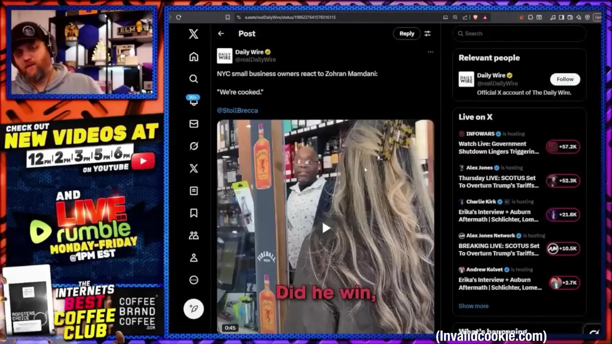Open the @StollBrecca mention link
The height and width of the screenshot is (344, 612).
(x=237, y=110)
